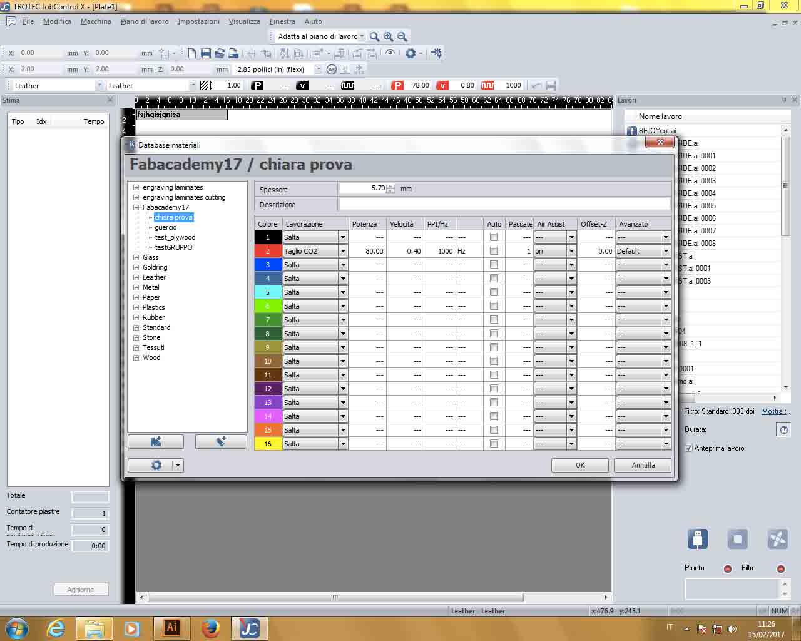Click the JobControl taskbar icon
This screenshot has height=641, width=801.
click(x=249, y=628)
